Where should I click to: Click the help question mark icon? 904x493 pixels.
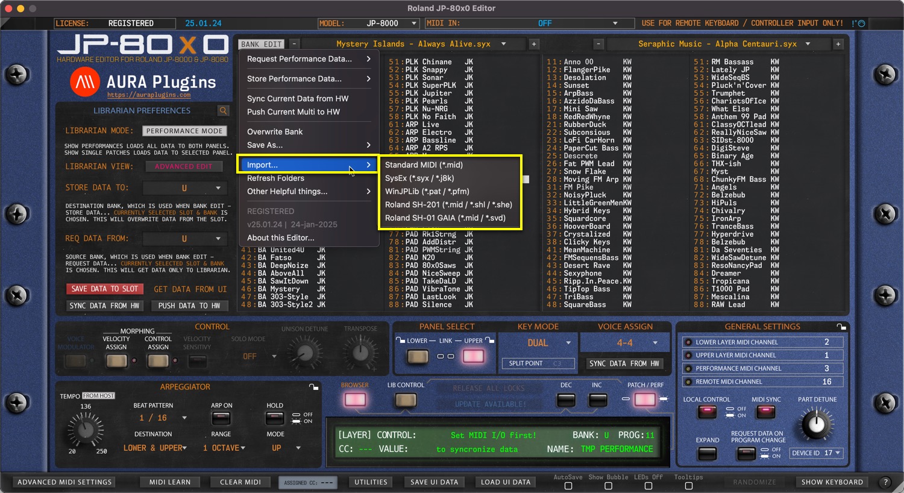(x=885, y=482)
